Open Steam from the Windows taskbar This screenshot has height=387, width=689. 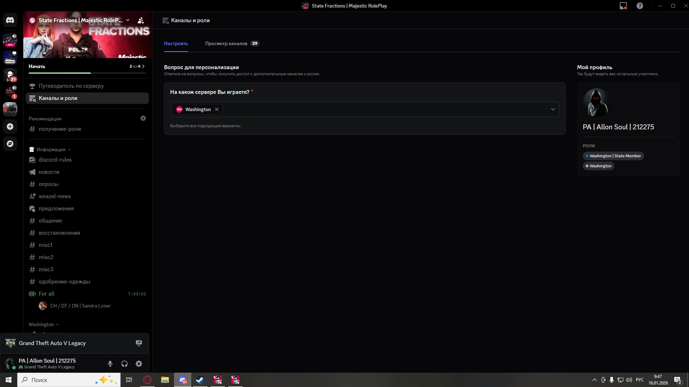(x=200, y=380)
